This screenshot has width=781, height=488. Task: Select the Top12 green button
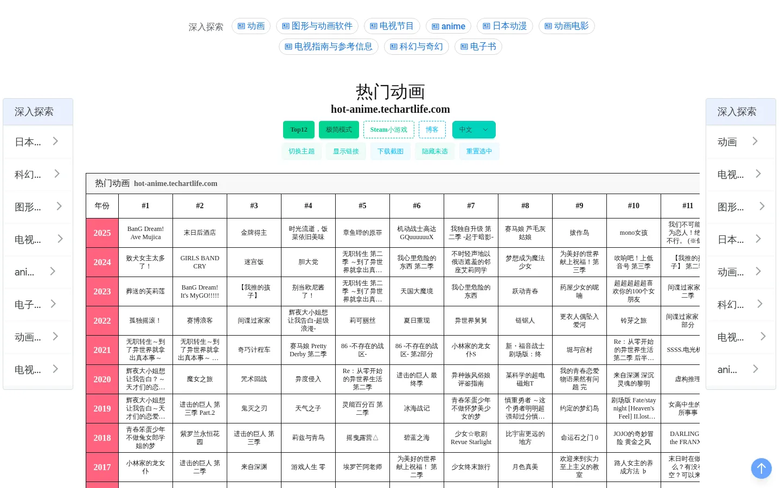coord(299,130)
